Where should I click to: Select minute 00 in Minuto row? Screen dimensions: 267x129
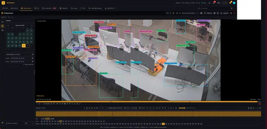[x=41, y=124]
